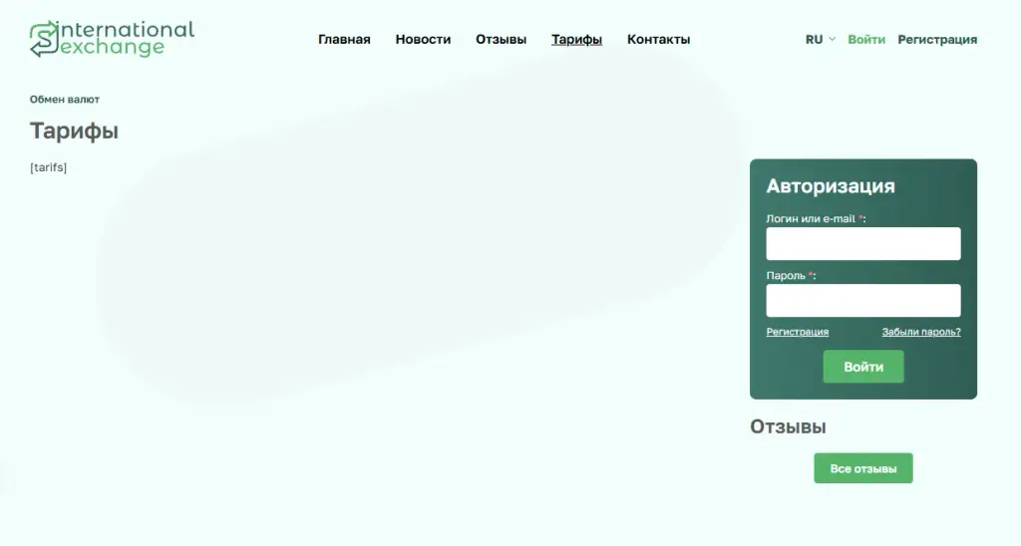
Task: Click the Войти link in header
Action: point(866,40)
